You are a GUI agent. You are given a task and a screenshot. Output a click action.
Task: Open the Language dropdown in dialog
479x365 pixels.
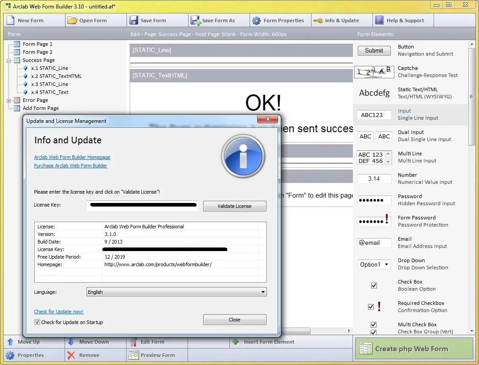tap(176, 292)
